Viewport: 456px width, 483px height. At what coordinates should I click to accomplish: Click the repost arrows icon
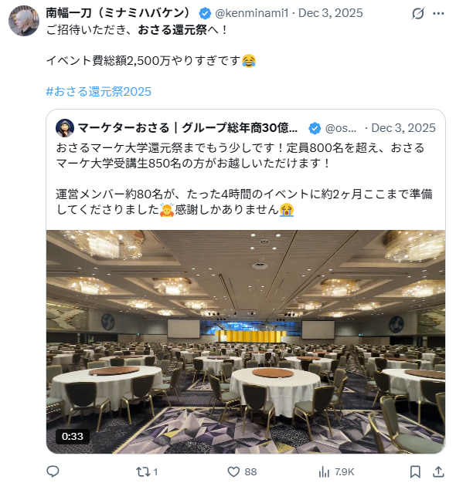pyautogui.click(x=142, y=471)
